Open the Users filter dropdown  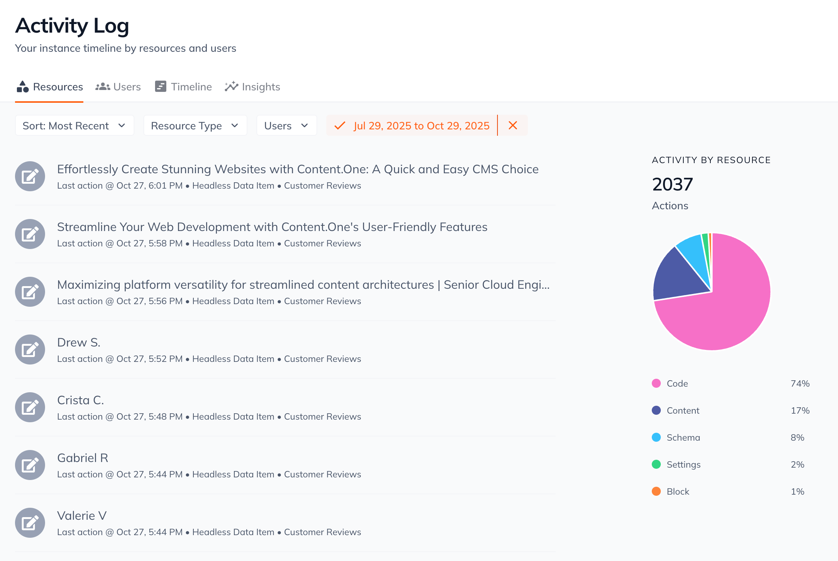[x=286, y=126]
